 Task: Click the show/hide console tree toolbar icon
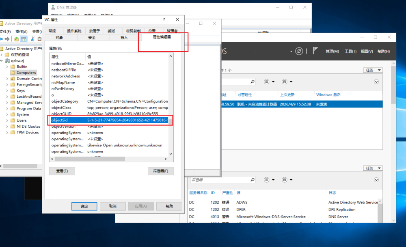click(x=24, y=39)
